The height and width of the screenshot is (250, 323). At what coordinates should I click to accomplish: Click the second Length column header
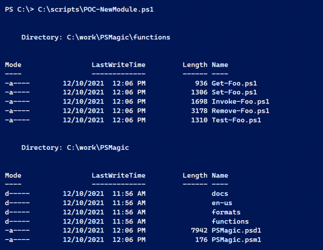click(195, 175)
